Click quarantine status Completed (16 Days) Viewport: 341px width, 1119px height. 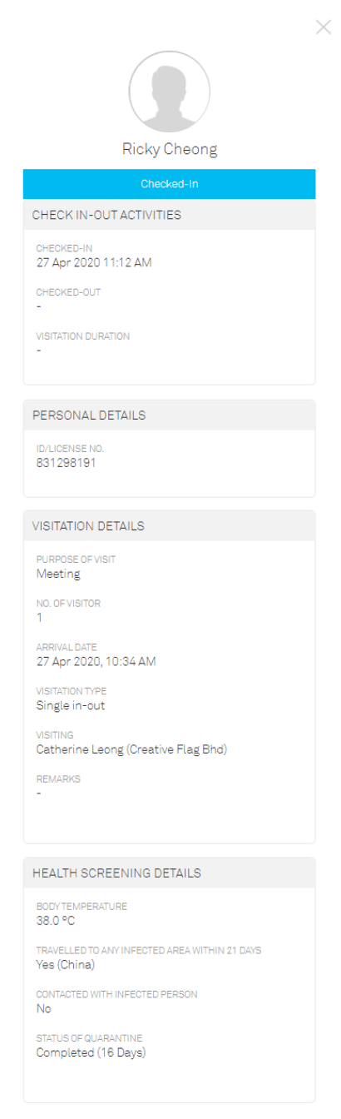[x=91, y=1052]
